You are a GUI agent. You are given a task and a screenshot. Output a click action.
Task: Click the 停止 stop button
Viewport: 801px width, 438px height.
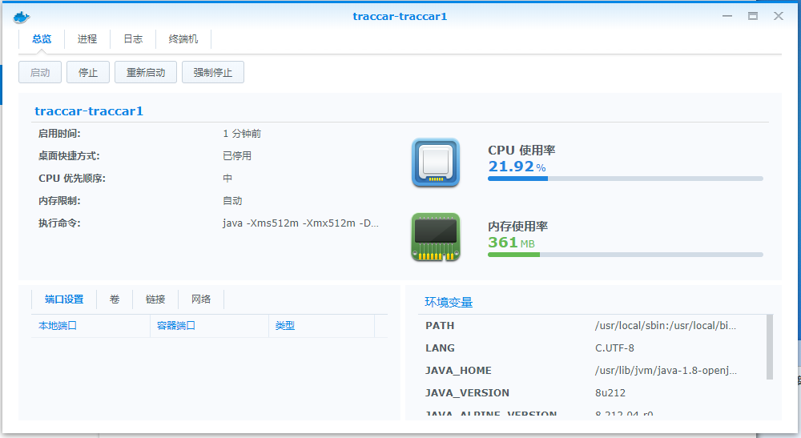tap(88, 73)
